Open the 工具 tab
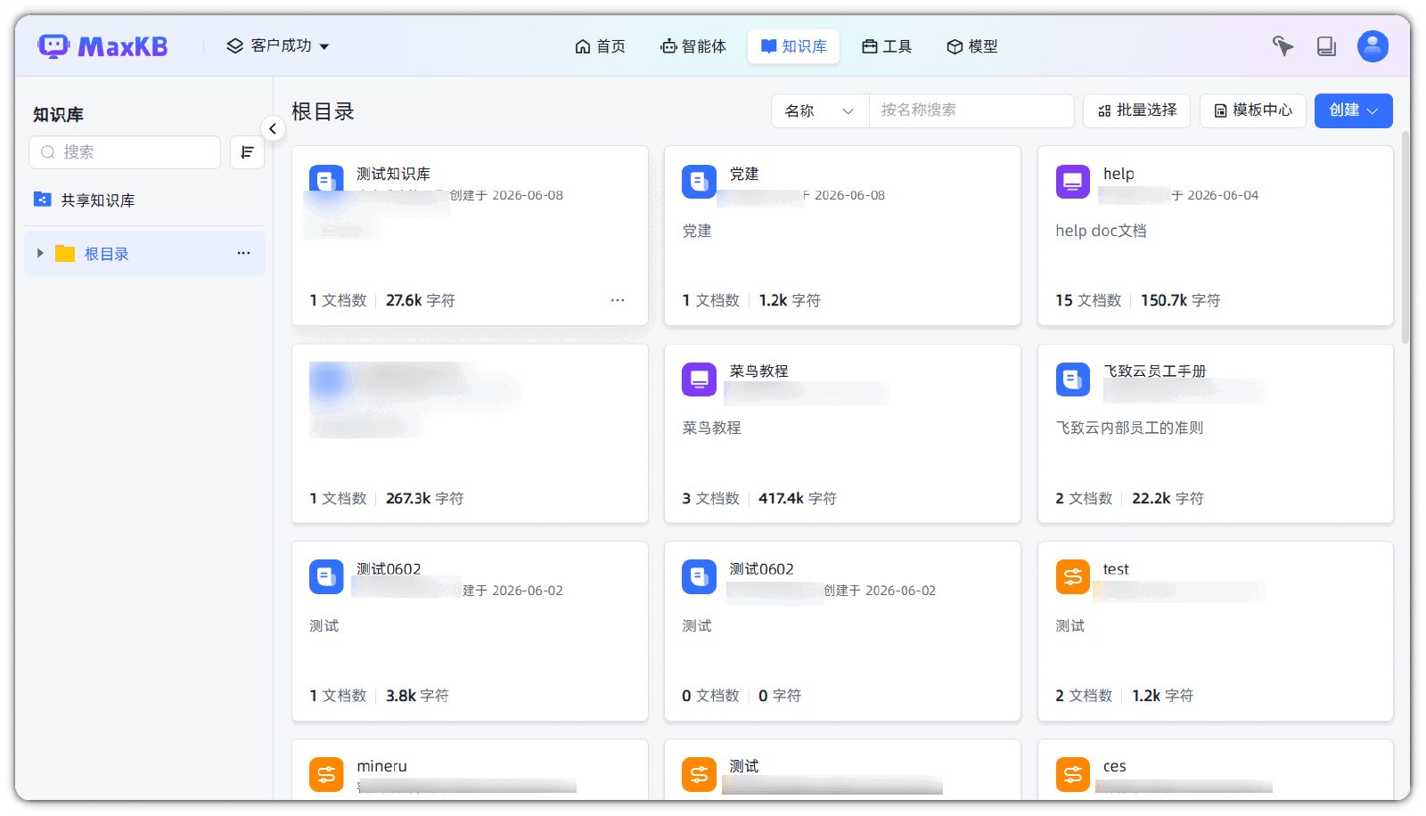The width and height of the screenshot is (1426, 816). [887, 46]
